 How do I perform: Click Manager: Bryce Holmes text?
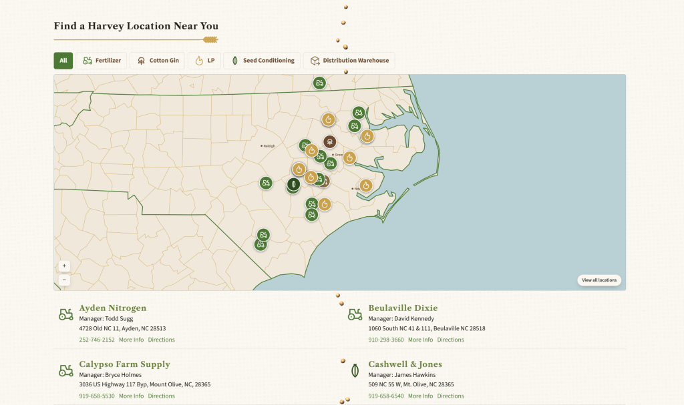click(x=110, y=375)
